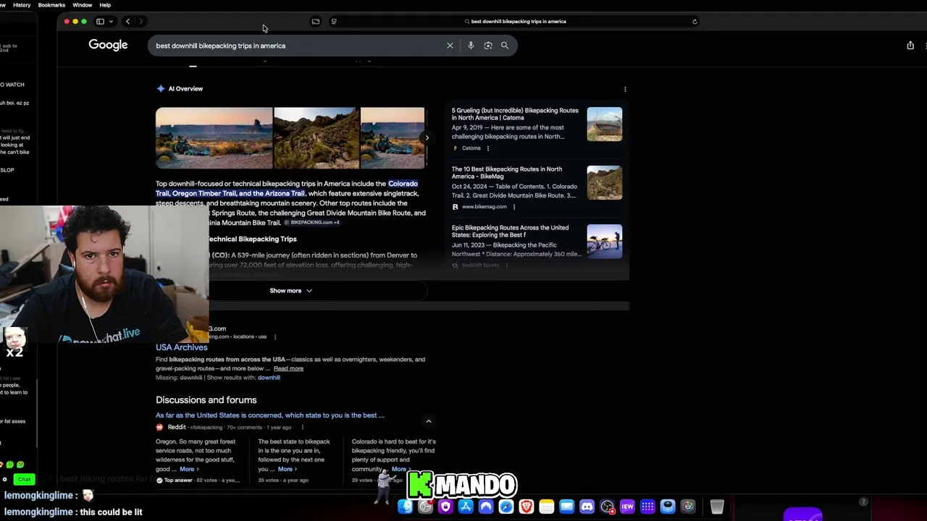Open AI Overview options menu
Image resolution: width=927 pixels, height=521 pixels.
[625, 89]
